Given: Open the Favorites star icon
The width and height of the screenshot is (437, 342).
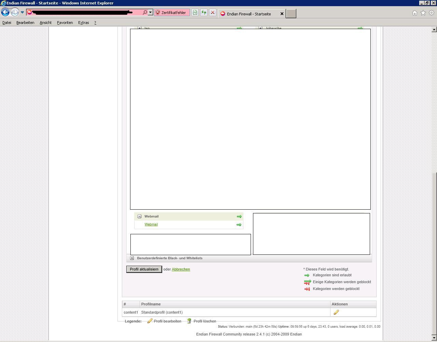Looking at the screenshot, I should [x=423, y=13].
